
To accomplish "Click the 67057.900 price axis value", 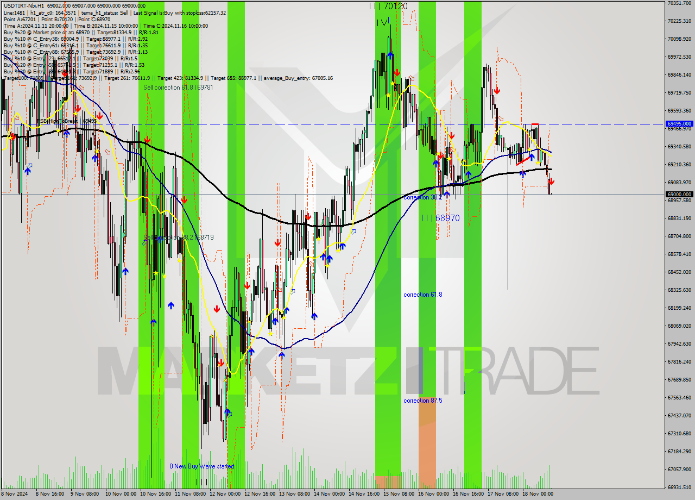I will coord(679,470).
